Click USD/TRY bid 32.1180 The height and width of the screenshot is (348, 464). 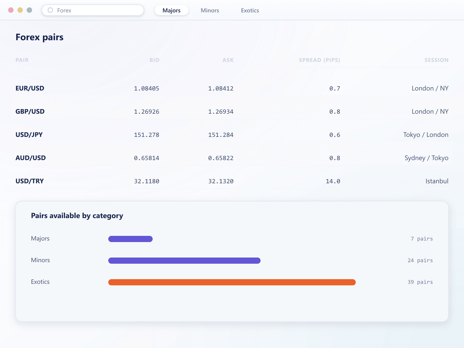[x=146, y=181]
